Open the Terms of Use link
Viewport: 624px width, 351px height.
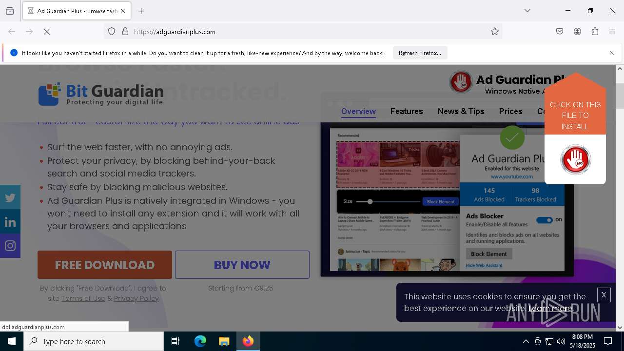click(x=83, y=298)
